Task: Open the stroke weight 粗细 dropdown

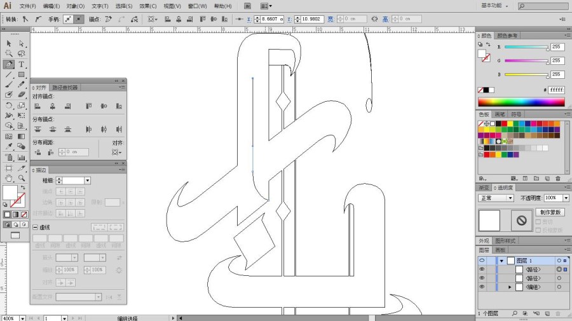Action: (87, 181)
